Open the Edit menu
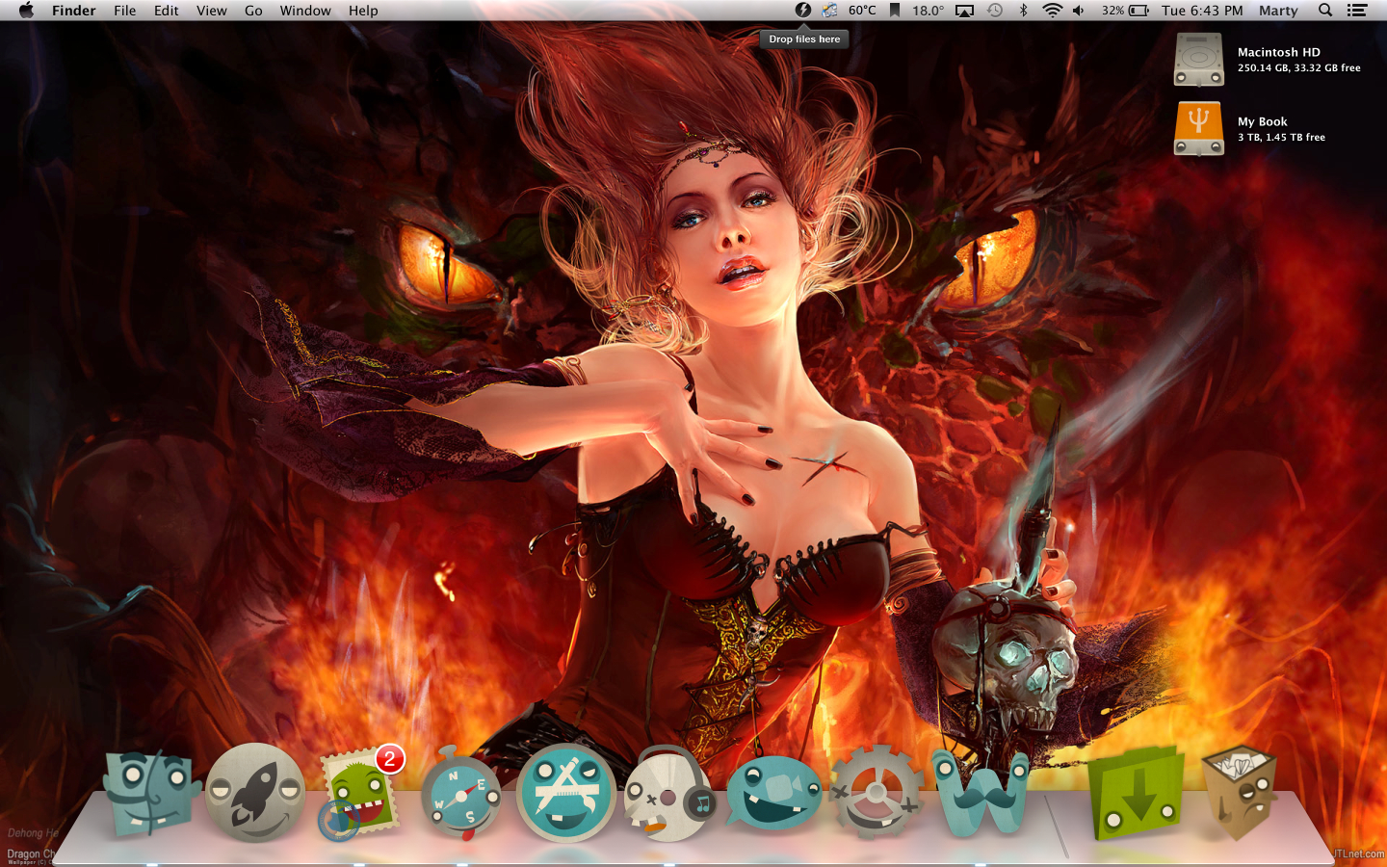 167,11
